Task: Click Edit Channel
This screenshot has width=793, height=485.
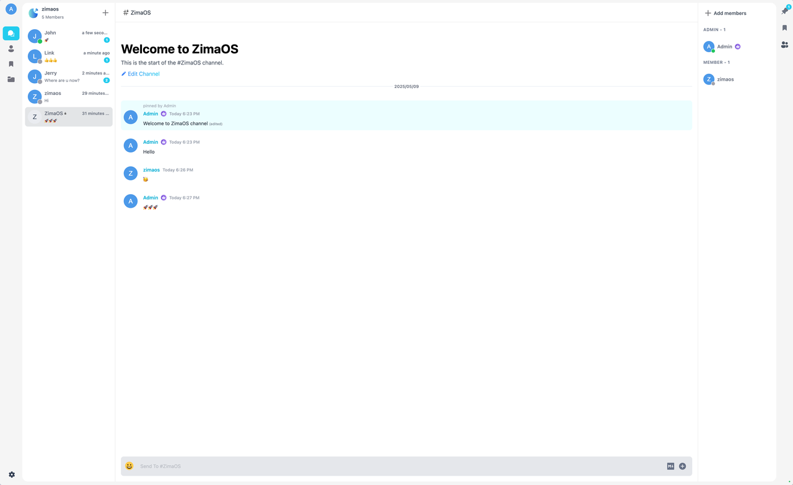Action: (140, 73)
